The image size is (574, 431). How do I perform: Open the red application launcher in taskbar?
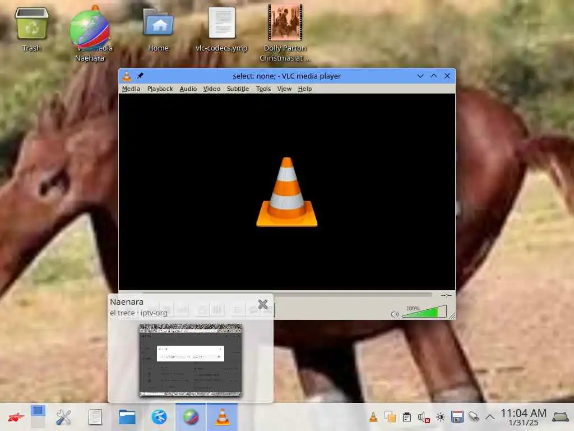pyautogui.click(x=16, y=417)
